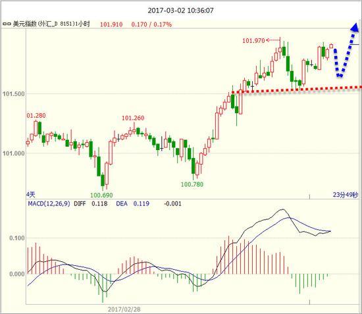Click the 0.000 MACD axis label
The height and width of the screenshot is (314, 362).
coord(17,274)
